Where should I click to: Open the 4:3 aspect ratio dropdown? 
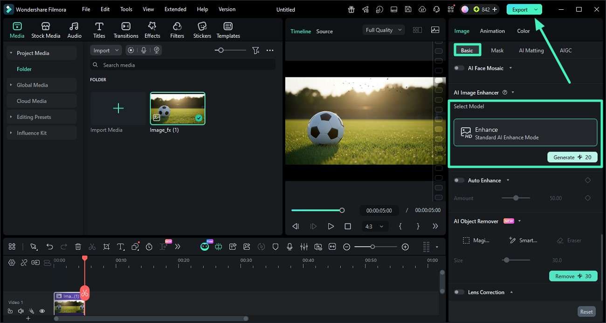click(x=375, y=226)
